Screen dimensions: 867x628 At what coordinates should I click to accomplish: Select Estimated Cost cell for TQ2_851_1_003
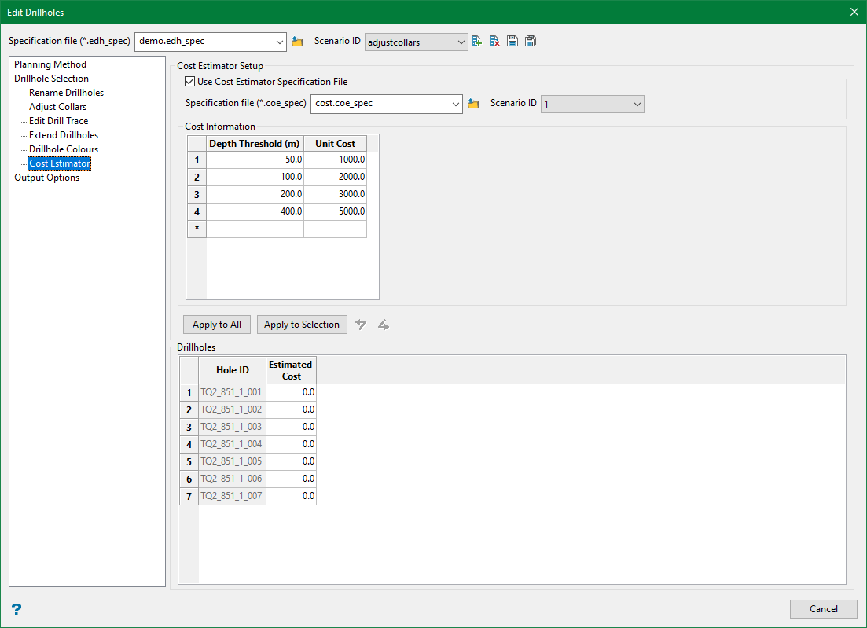click(x=291, y=427)
